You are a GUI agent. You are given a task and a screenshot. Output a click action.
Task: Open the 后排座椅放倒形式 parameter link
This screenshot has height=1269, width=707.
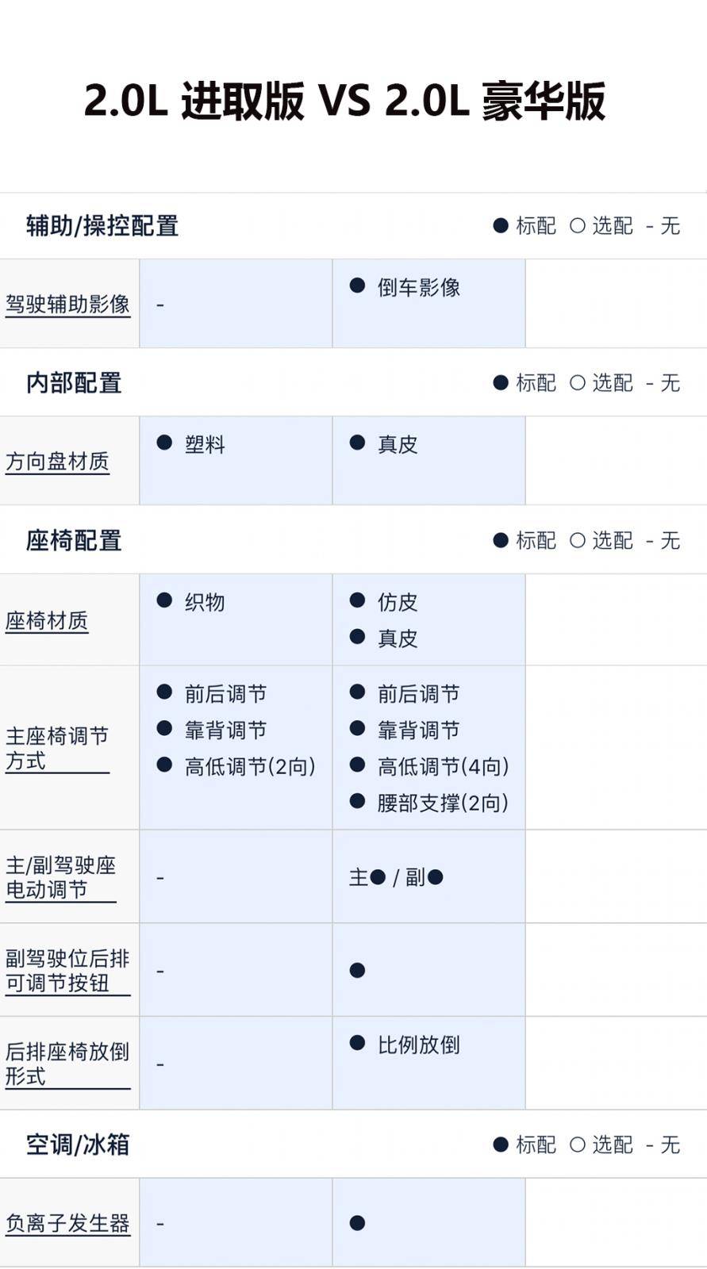coord(67,1064)
